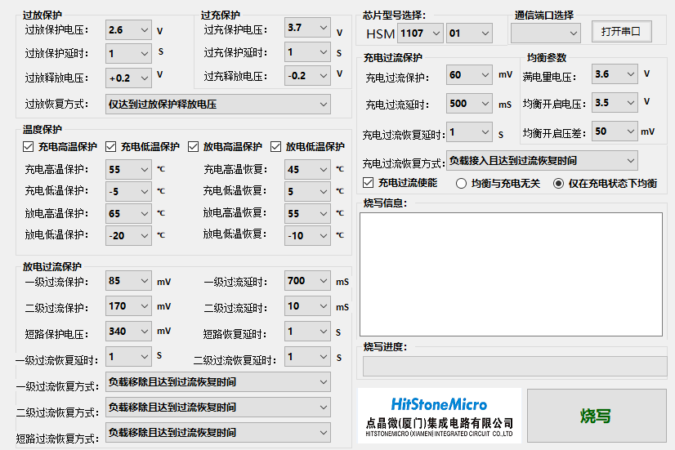This screenshot has height=450, width=675.
Task: Choose the 仅在充电状态下均衡 radio option
Action: click(559, 184)
